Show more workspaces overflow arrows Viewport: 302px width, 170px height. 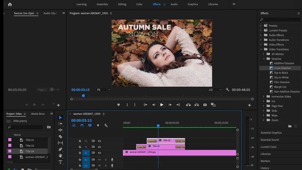pyautogui.click(x=234, y=4)
